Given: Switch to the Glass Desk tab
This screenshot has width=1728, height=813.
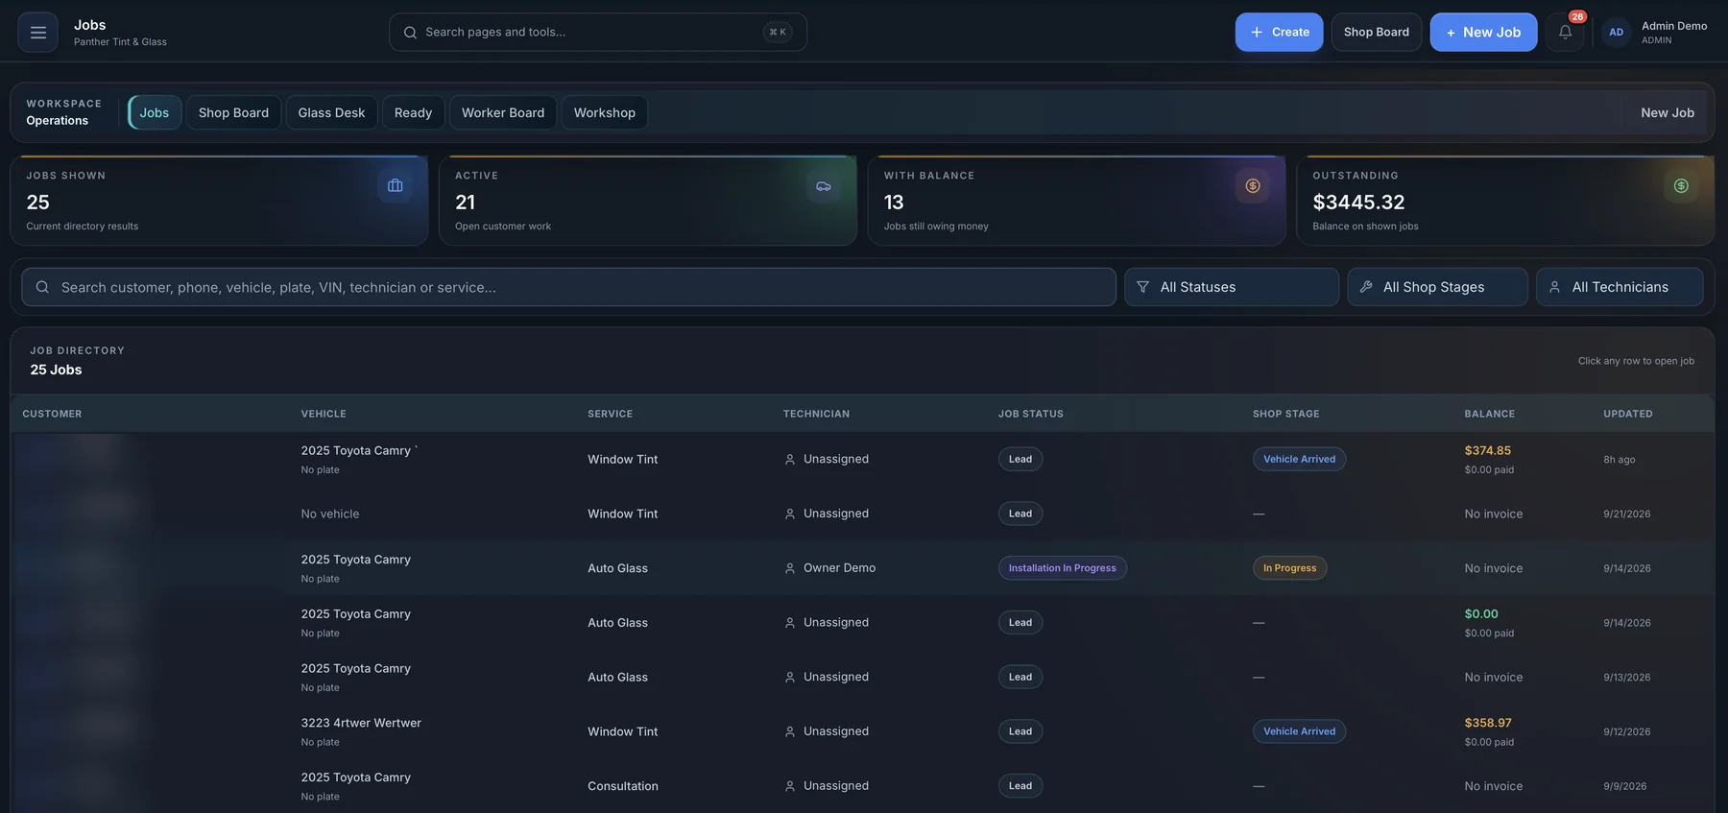Looking at the screenshot, I should pyautogui.click(x=331, y=112).
